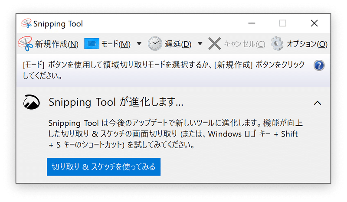Click the clock icon for 遅延

[155, 44]
